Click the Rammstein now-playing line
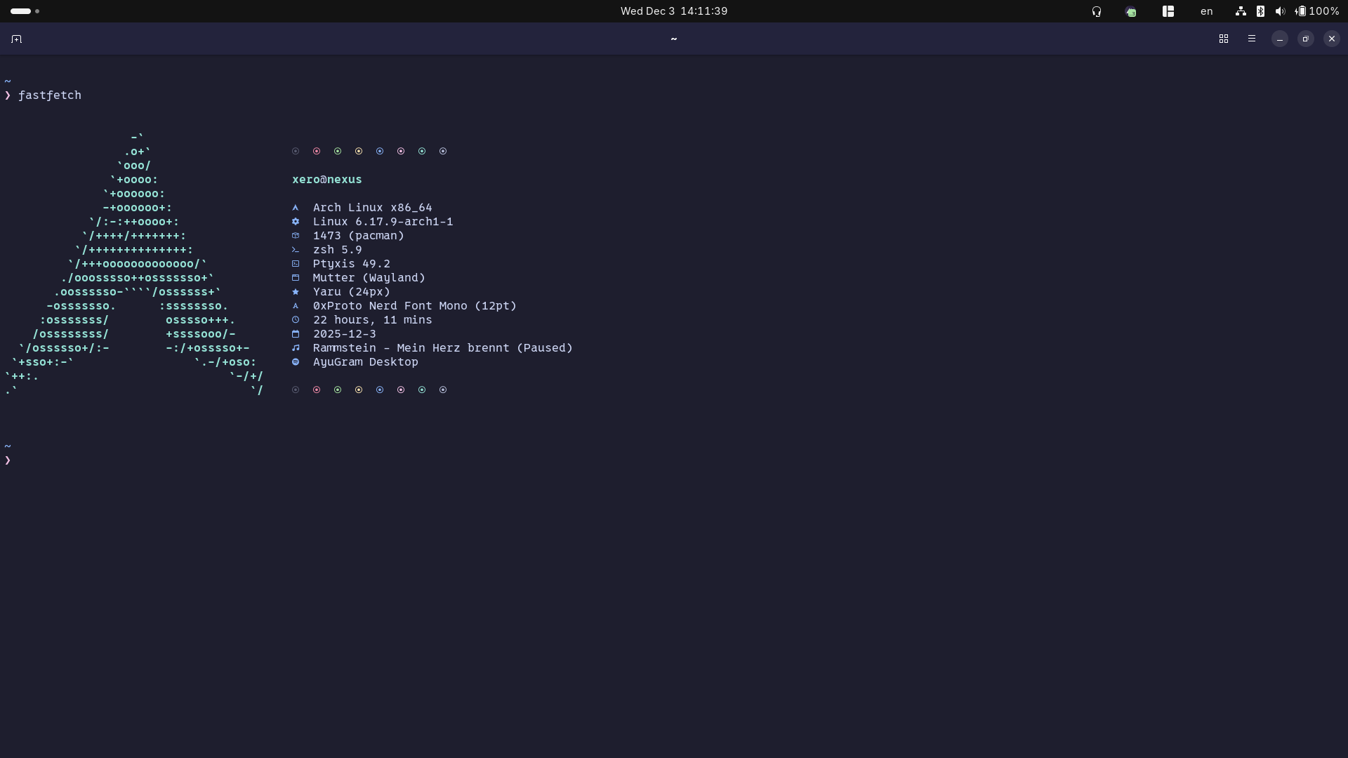 [x=431, y=348]
